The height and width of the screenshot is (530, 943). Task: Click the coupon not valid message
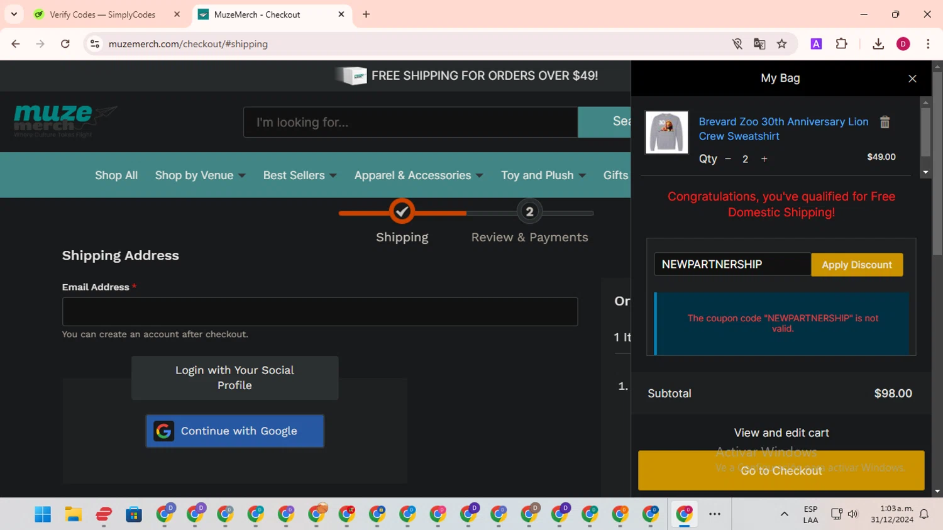pyautogui.click(x=783, y=323)
